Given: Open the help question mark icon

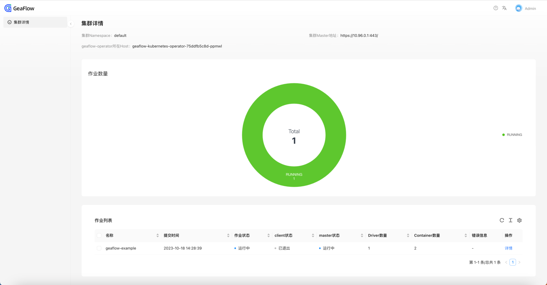Looking at the screenshot, I should [496, 8].
